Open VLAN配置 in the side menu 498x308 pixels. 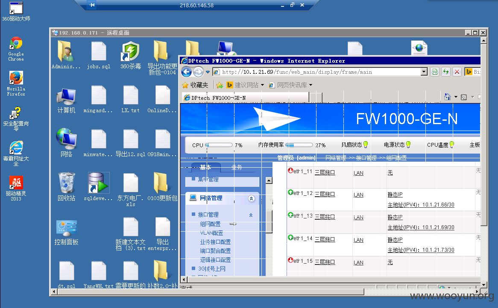tap(211, 233)
